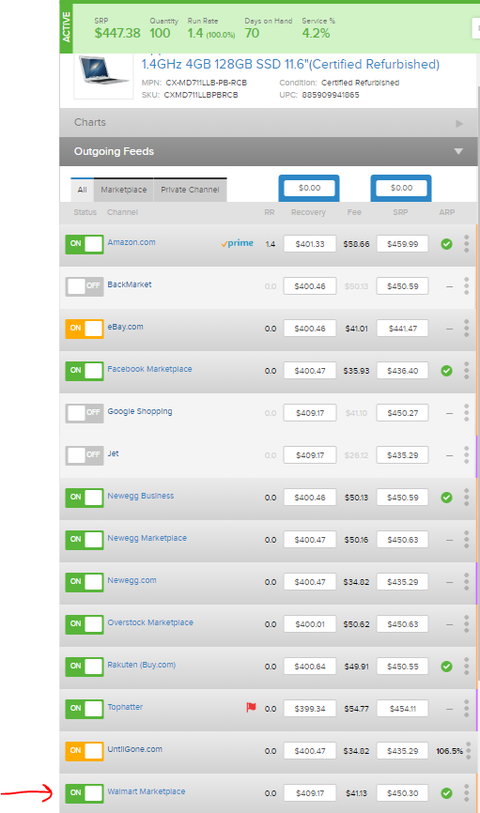Click the Amazon.com SRP price field
The height and width of the screenshot is (813, 480).
click(x=403, y=244)
